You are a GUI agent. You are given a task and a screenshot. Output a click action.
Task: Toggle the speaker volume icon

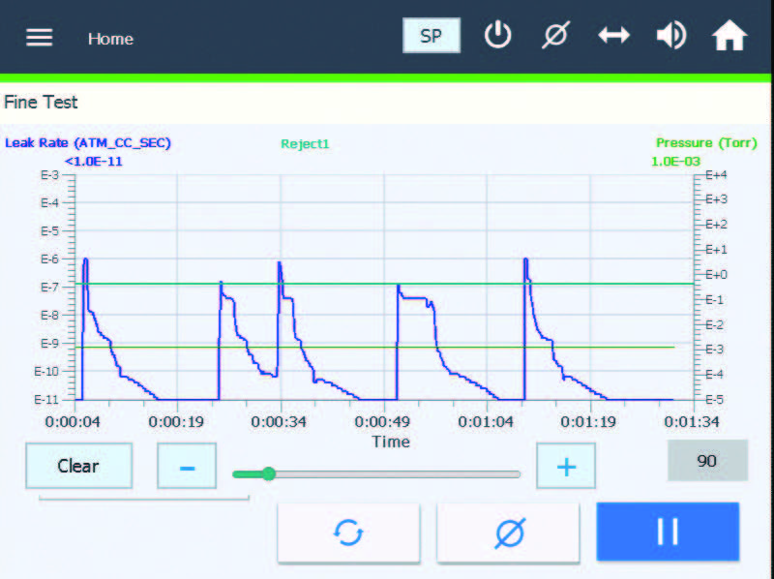[671, 35]
